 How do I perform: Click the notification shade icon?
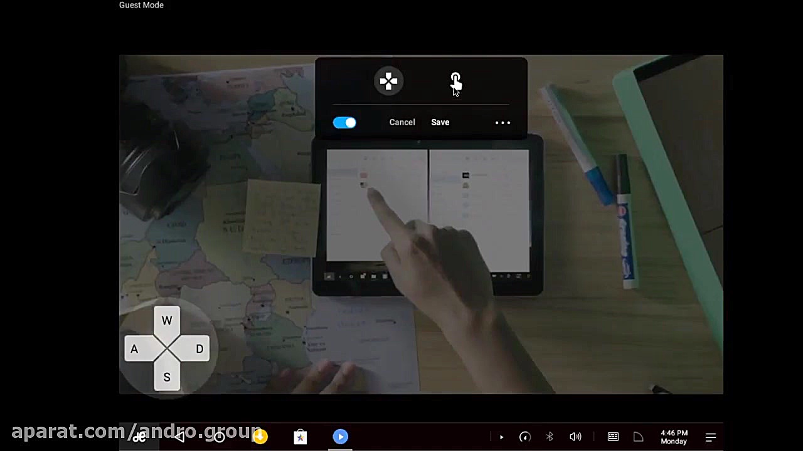click(638, 437)
